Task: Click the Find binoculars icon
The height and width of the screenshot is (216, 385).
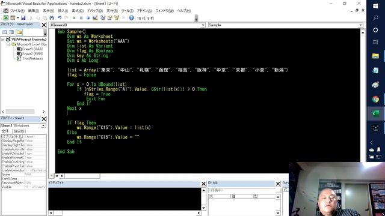Action: pyautogui.click(x=52, y=17)
